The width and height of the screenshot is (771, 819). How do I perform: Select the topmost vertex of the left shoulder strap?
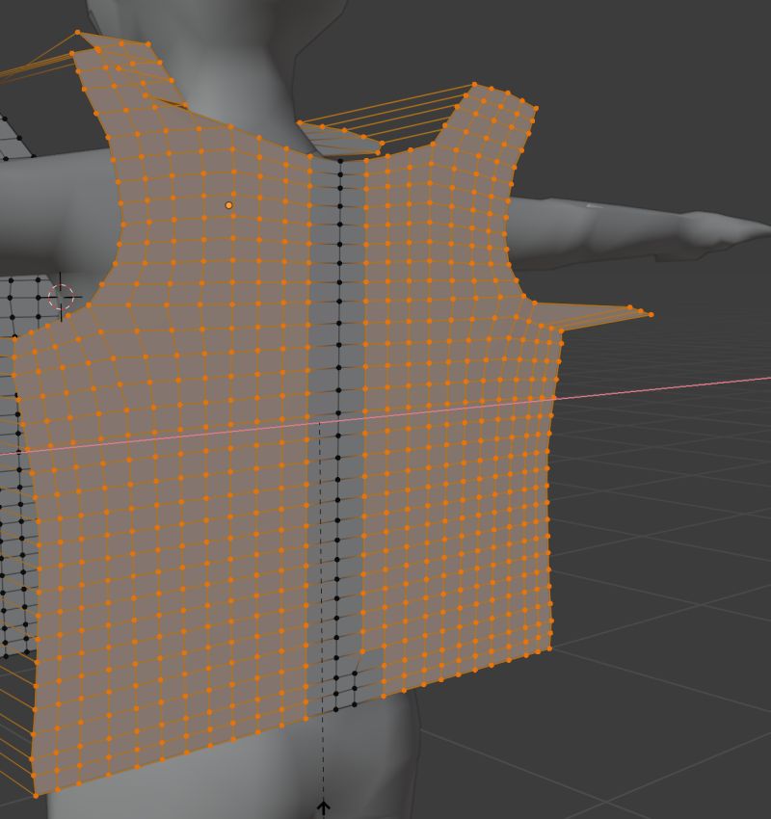tap(78, 33)
